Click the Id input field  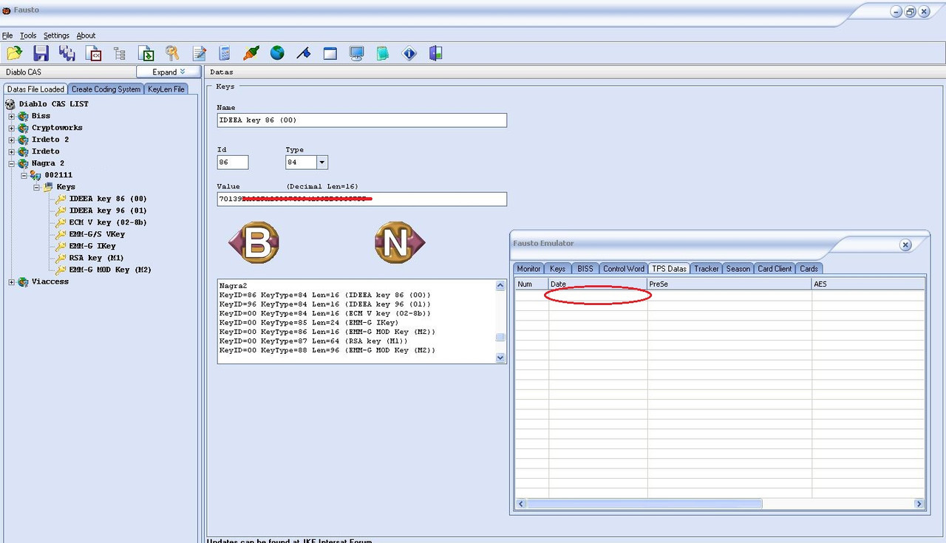tap(233, 162)
